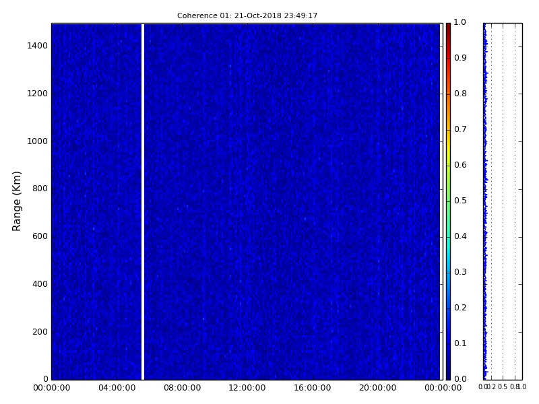The width and height of the screenshot is (539, 404).
Task: Click the colorbar label 0.9
Action: click(460, 58)
